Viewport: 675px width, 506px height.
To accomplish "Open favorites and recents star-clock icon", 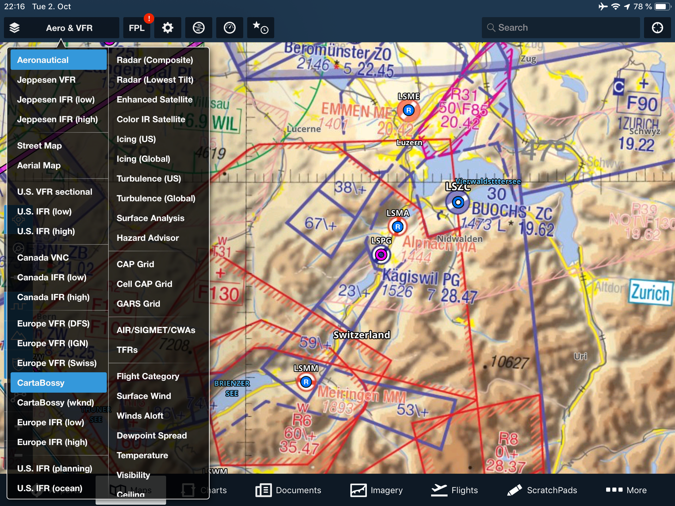I will (260, 28).
